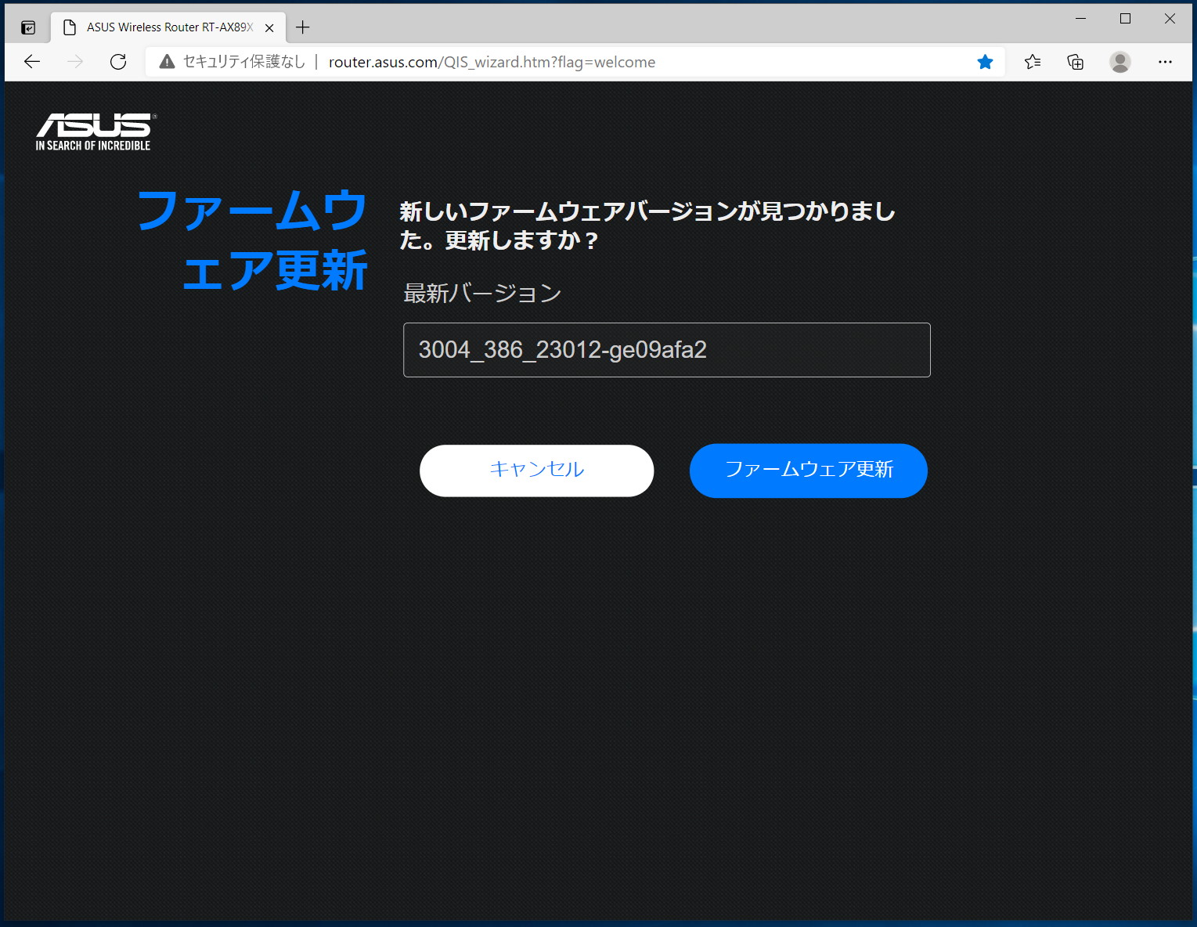The width and height of the screenshot is (1197, 927).
Task: Open the browser settings ellipsis menu
Action: point(1165,62)
